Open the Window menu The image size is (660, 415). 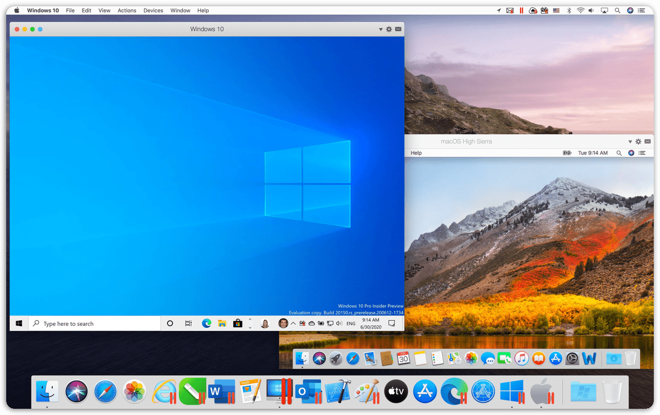pos(180,10)
